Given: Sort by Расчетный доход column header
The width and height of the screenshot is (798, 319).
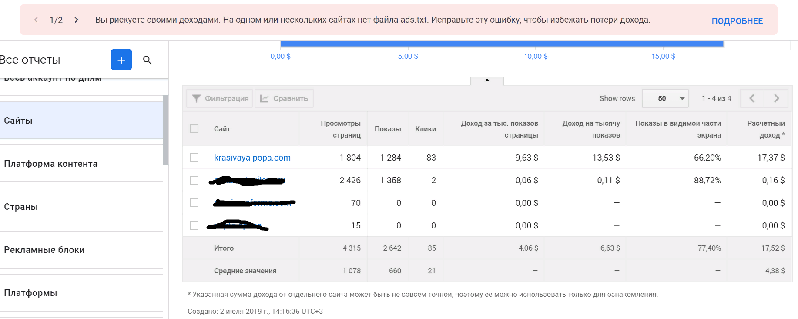Looking at the screenshot, I should coord(765,129).
